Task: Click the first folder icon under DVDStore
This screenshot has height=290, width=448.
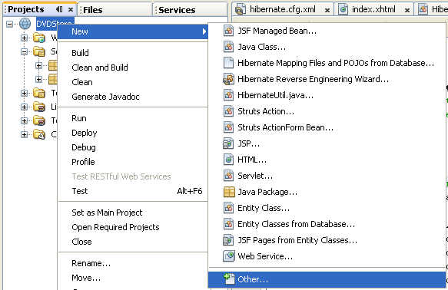Action: tap(39, 38)
